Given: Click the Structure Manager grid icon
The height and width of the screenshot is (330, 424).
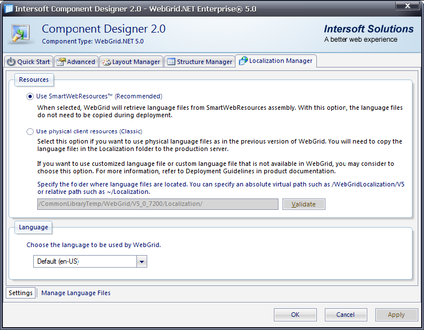Looking at the screenshot, I should pyautogui.click(x=171, y=62).
